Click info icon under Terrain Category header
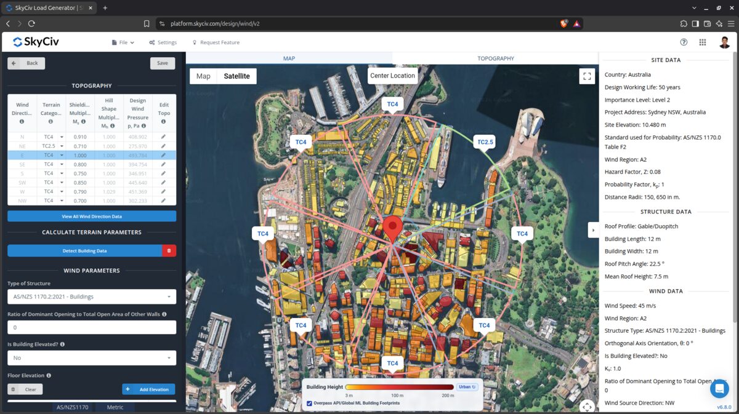 [x=50, y=122]
